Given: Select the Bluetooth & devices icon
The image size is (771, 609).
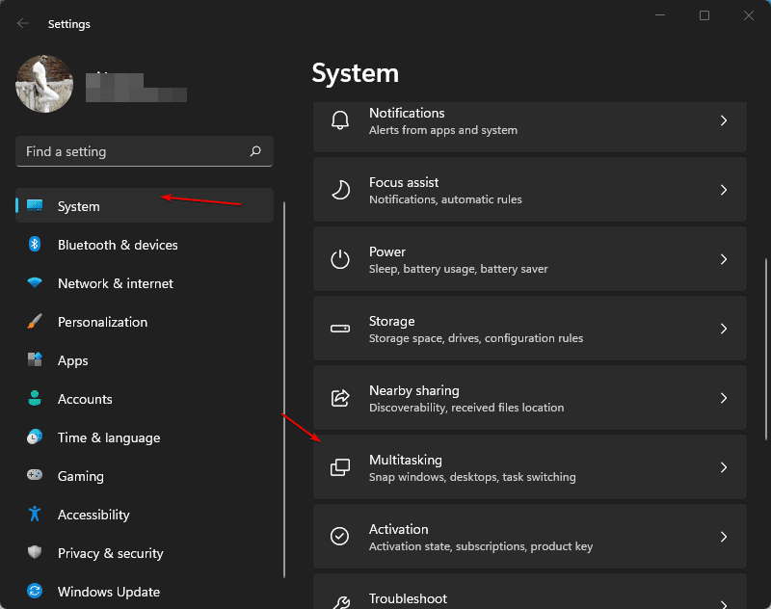Looking at the screenshot, I should (34, 245).
